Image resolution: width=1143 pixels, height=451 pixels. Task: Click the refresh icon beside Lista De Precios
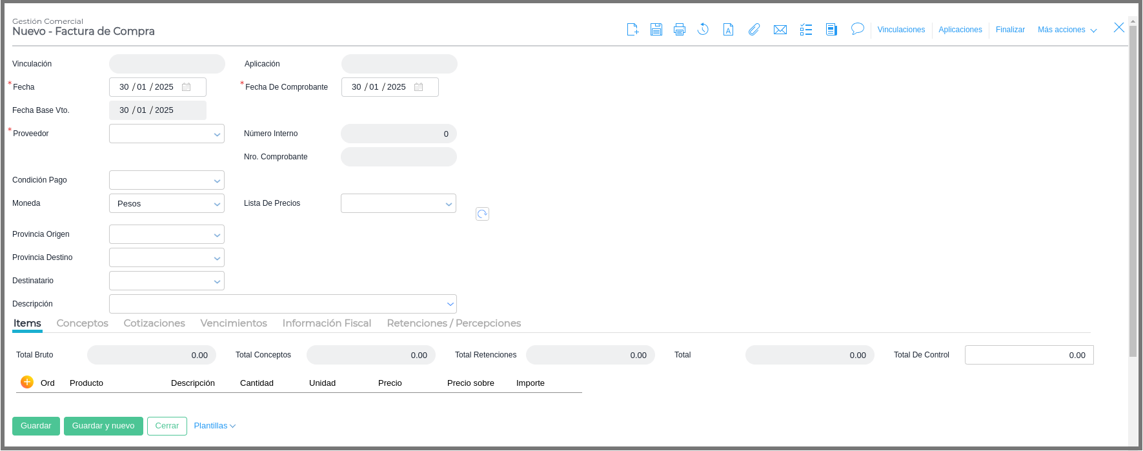(482, 214)
